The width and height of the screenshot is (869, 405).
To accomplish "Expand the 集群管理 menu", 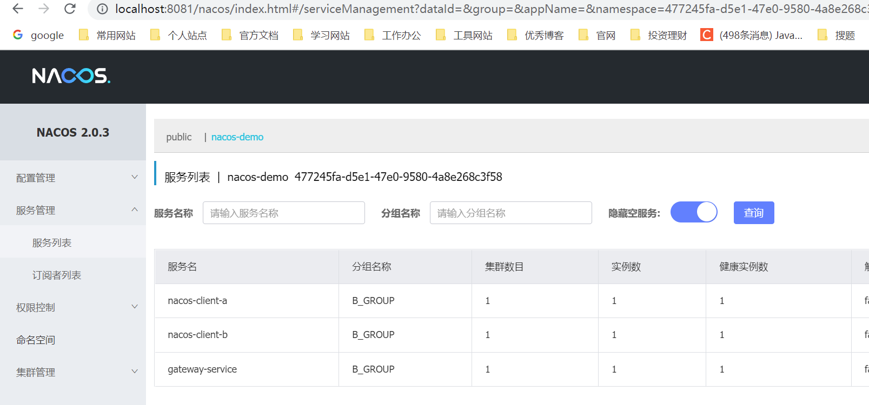I will (x=73, y=372).
